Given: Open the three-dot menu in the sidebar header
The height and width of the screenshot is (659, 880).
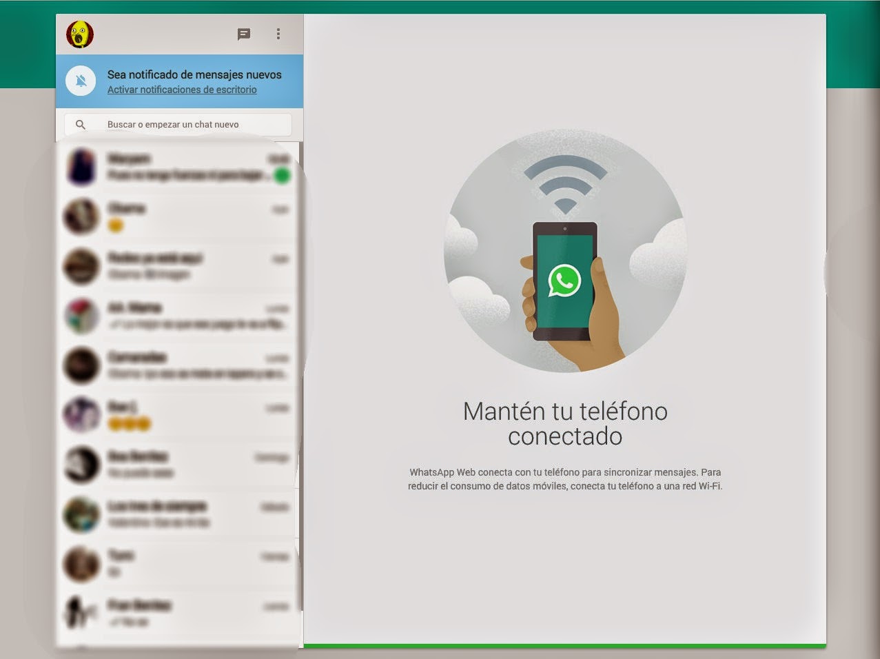Looking at the screenshot, I should click(278, 34).
